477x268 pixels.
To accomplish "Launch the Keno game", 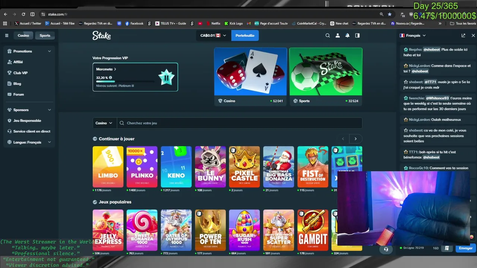I will (x=176, y=167).
